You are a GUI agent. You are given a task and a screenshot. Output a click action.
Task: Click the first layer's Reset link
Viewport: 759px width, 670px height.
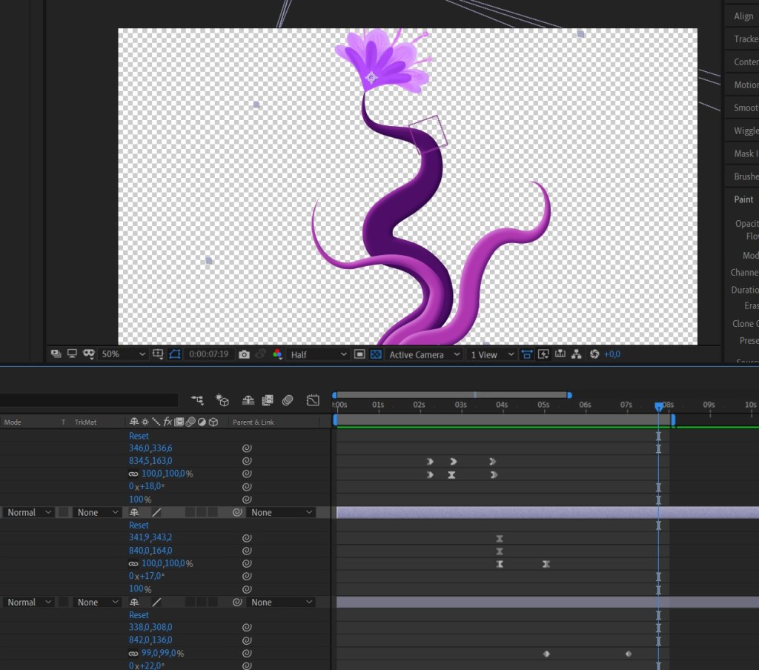pos(139,436)
